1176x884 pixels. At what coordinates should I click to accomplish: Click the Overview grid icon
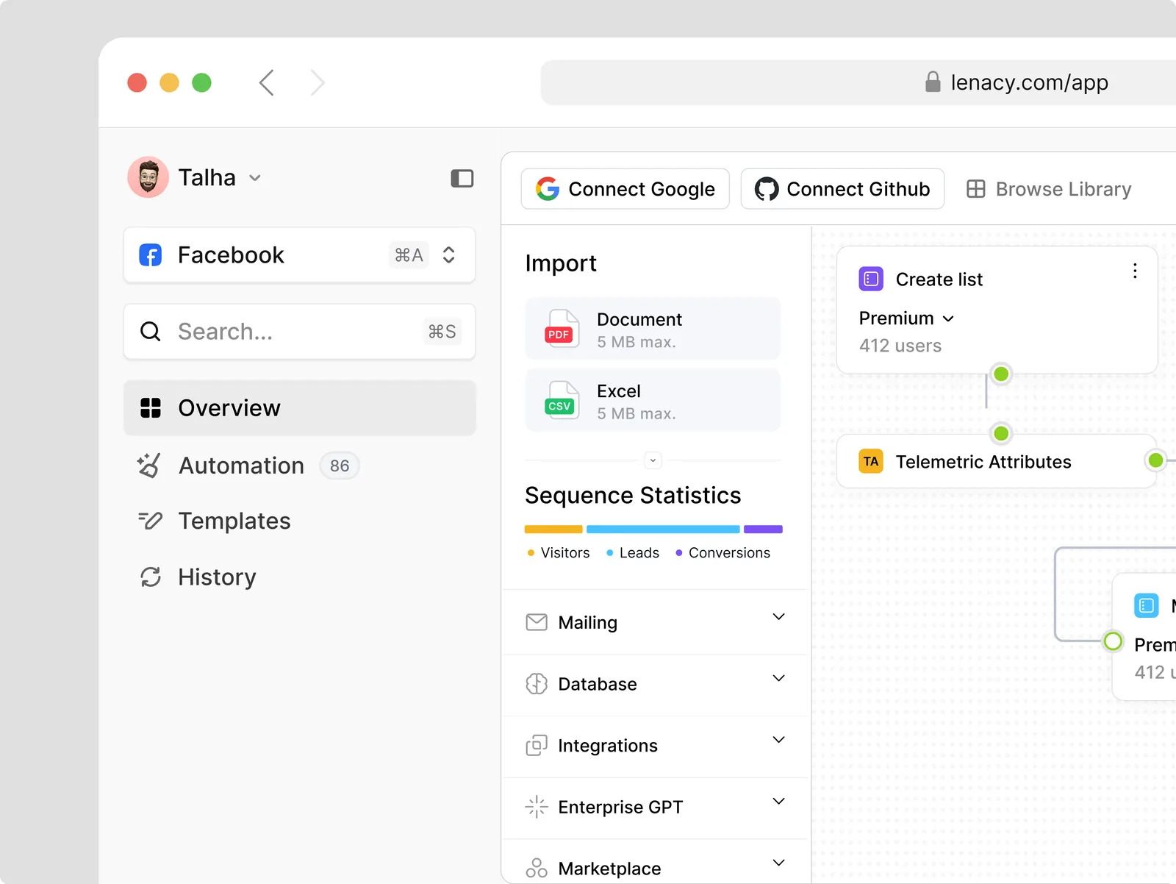151,408
